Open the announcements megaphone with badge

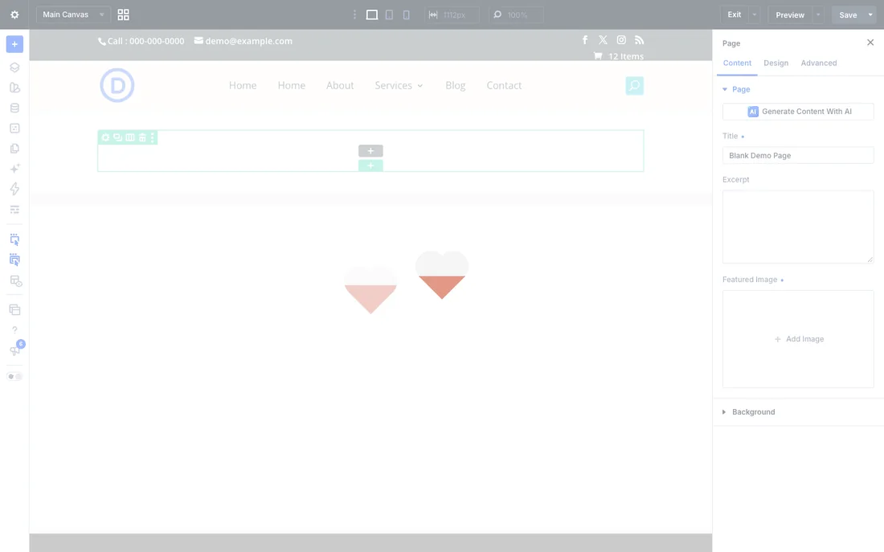[16, 349]
